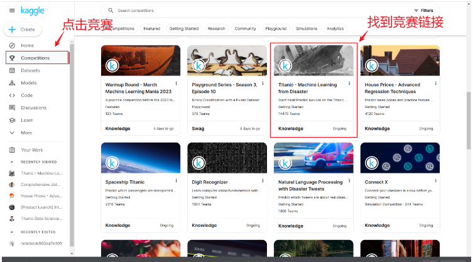Click the Create button
The image size is (473, 262).
point(23,30)
